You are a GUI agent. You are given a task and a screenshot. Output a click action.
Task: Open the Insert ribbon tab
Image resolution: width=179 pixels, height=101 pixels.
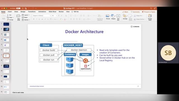[10, 12]
